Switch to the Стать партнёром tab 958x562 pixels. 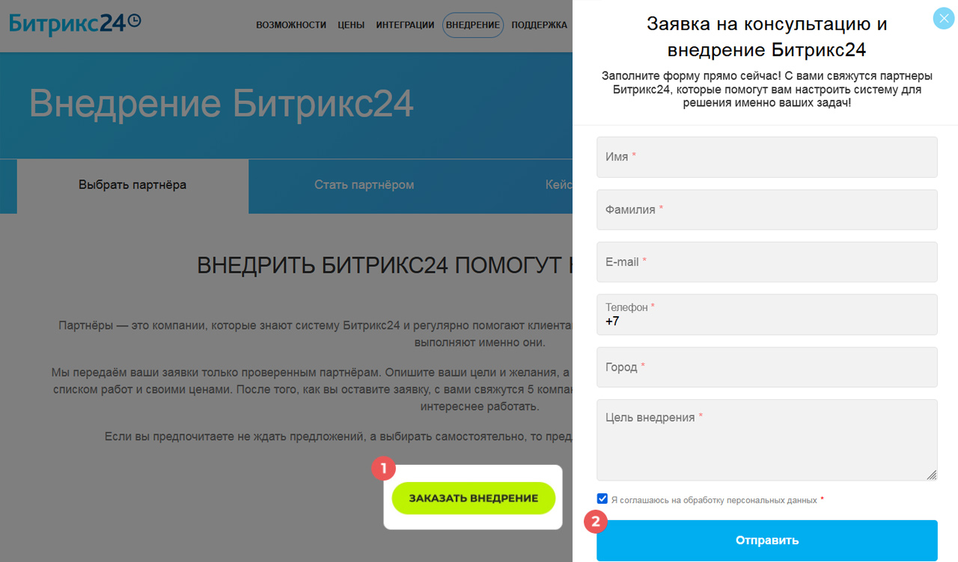coord(364,185)
